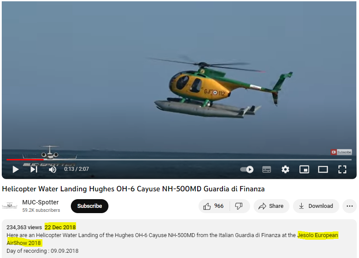Dislike the video with thumbs down
Image resolution: width=359 pixels, height=258 pixels.
coord(239,206)
